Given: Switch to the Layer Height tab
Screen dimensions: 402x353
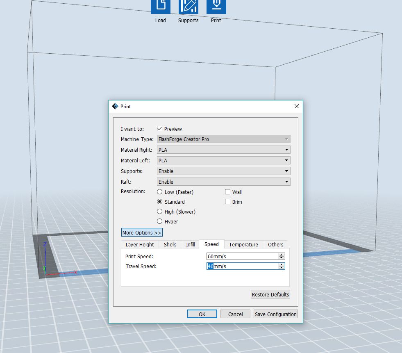Looking at the screenshot, I should pyautogui.click(x=140, y=244).
